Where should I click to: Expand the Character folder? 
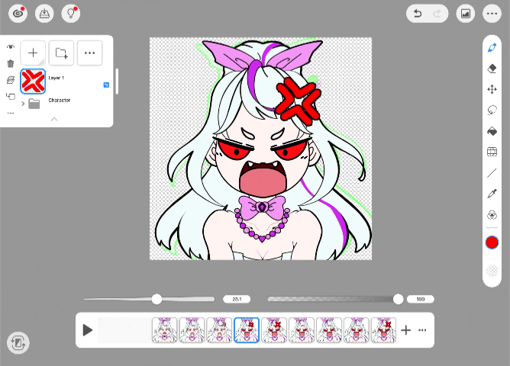(23, 104)
